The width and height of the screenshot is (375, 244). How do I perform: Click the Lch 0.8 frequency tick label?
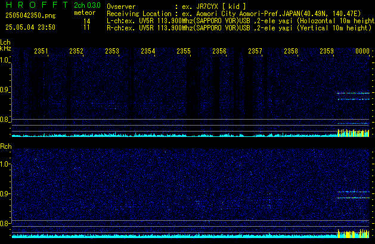[x=4, y=120]
